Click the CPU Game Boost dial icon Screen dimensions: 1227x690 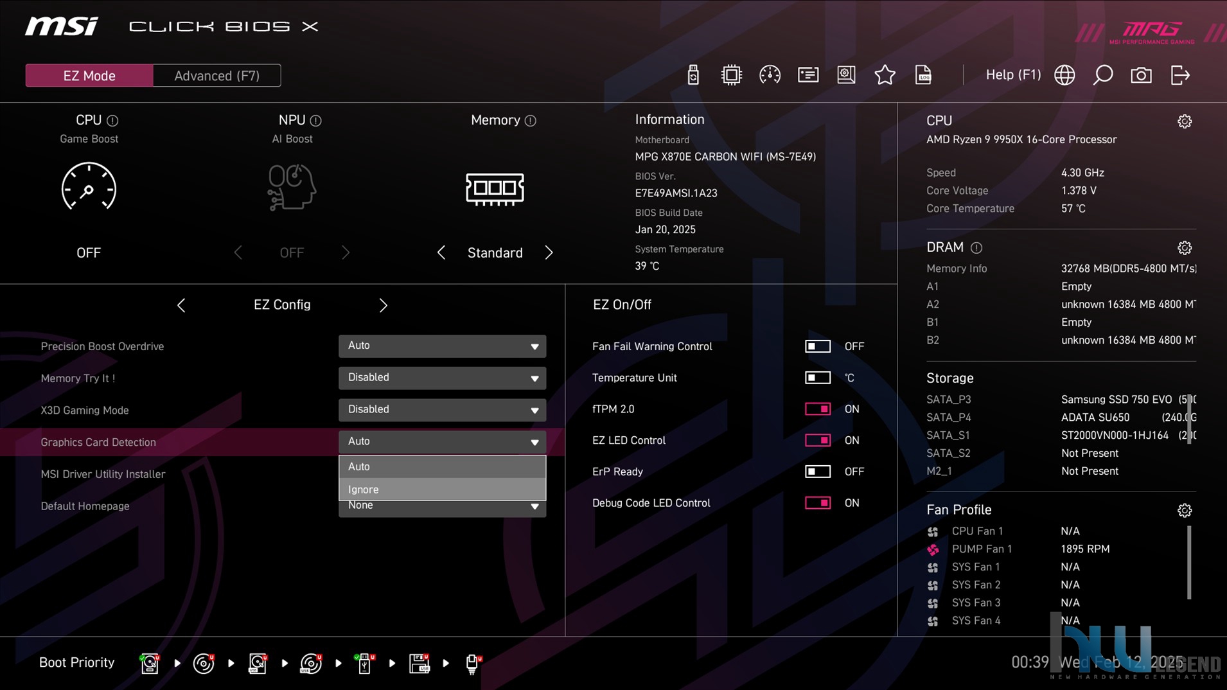pos(89,187)
